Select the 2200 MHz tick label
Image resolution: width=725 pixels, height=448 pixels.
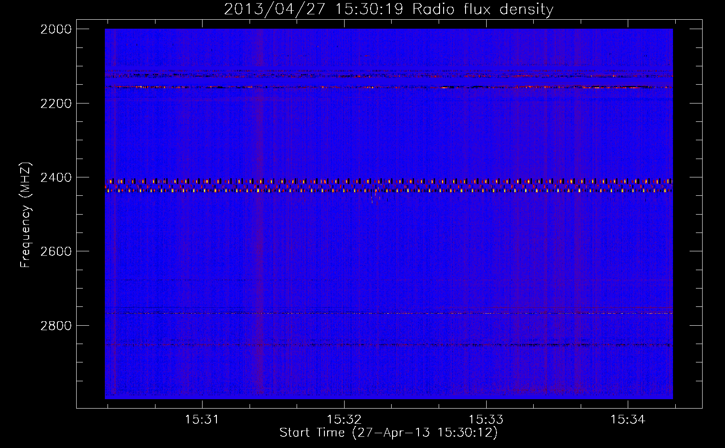[56, 103]
